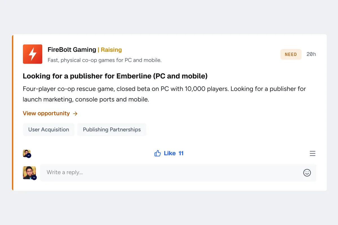The width and height of the screenshot is (338, 225).
Task: Select the Publishing Partnerships tag
Action: point(112,130)
